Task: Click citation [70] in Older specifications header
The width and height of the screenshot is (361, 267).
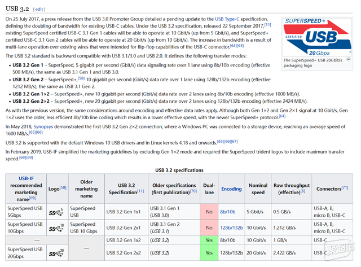Action: tap(193, 191)
